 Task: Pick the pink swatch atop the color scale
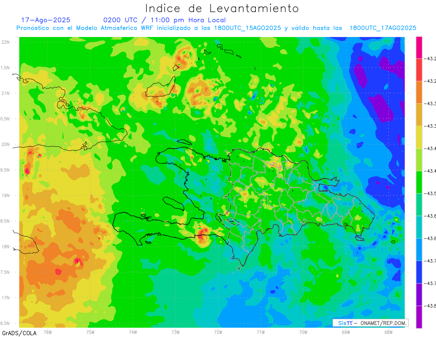click(x=419, y=47)
